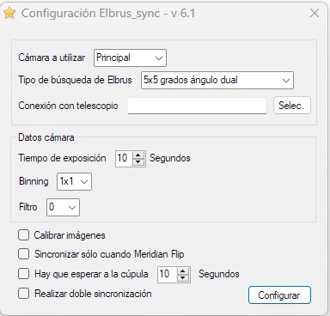Click the yellow star app icon
Screen dimensions: 330x316
click(9, 13)
